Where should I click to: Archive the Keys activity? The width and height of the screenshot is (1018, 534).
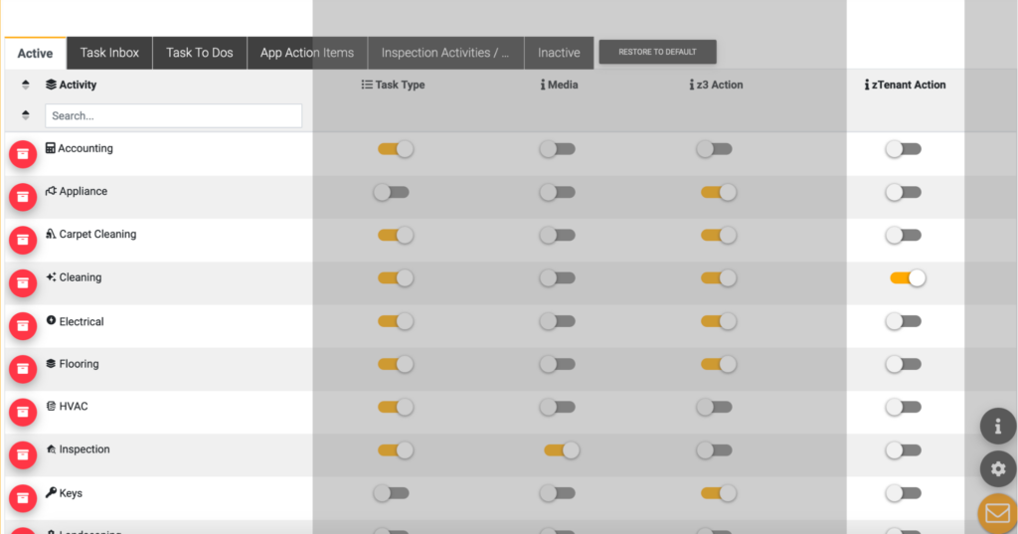[23, 498]
